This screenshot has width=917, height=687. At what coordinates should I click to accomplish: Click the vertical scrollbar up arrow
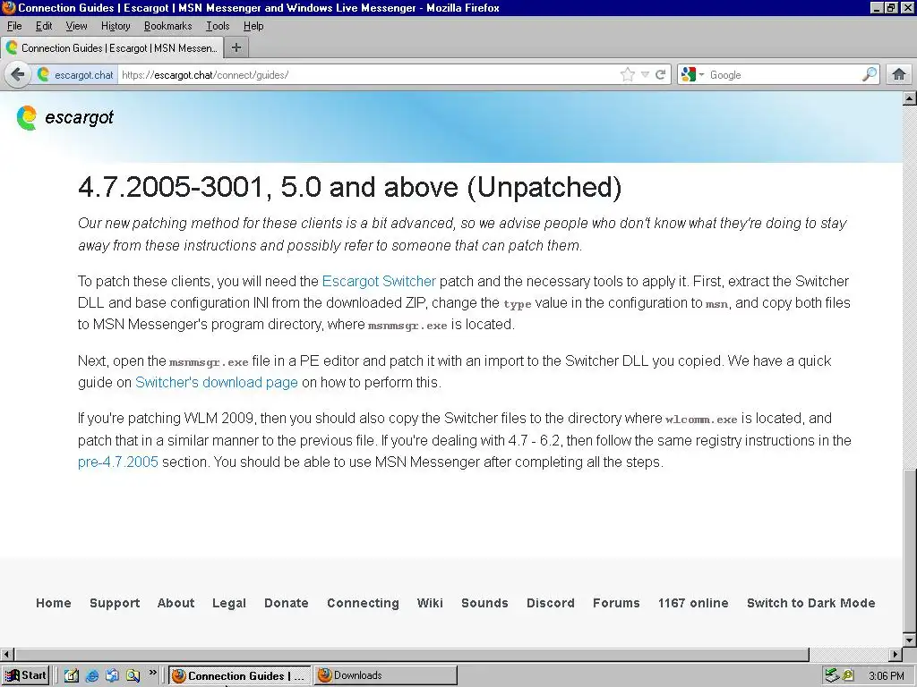(x=910, y=98)
